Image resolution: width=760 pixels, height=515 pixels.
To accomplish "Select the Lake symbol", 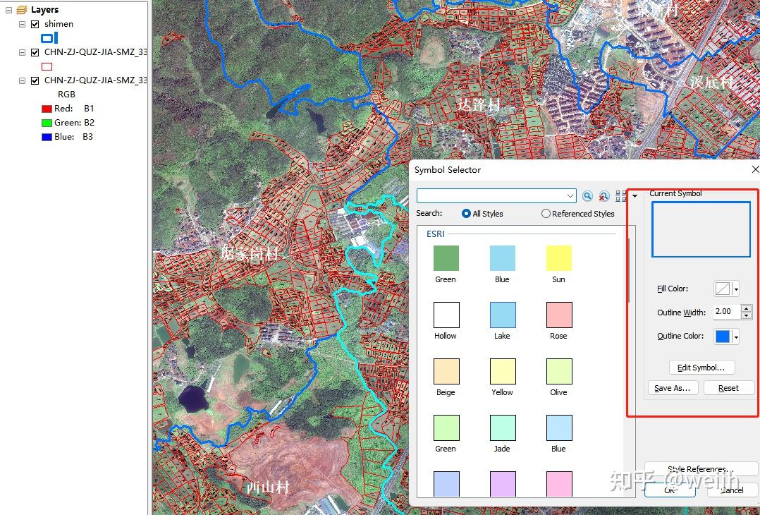I will (x=502, y=315).
